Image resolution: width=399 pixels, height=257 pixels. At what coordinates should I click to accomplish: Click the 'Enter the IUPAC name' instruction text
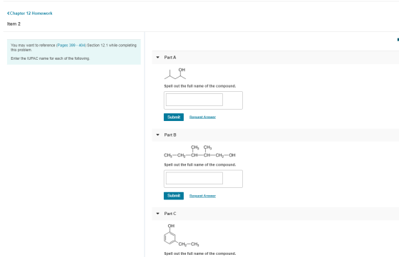coord(50,58)
